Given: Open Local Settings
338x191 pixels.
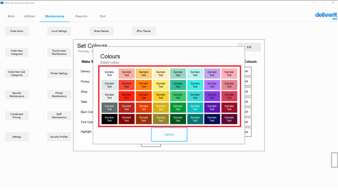Looking at the screenshot, I should pos(59,31).
